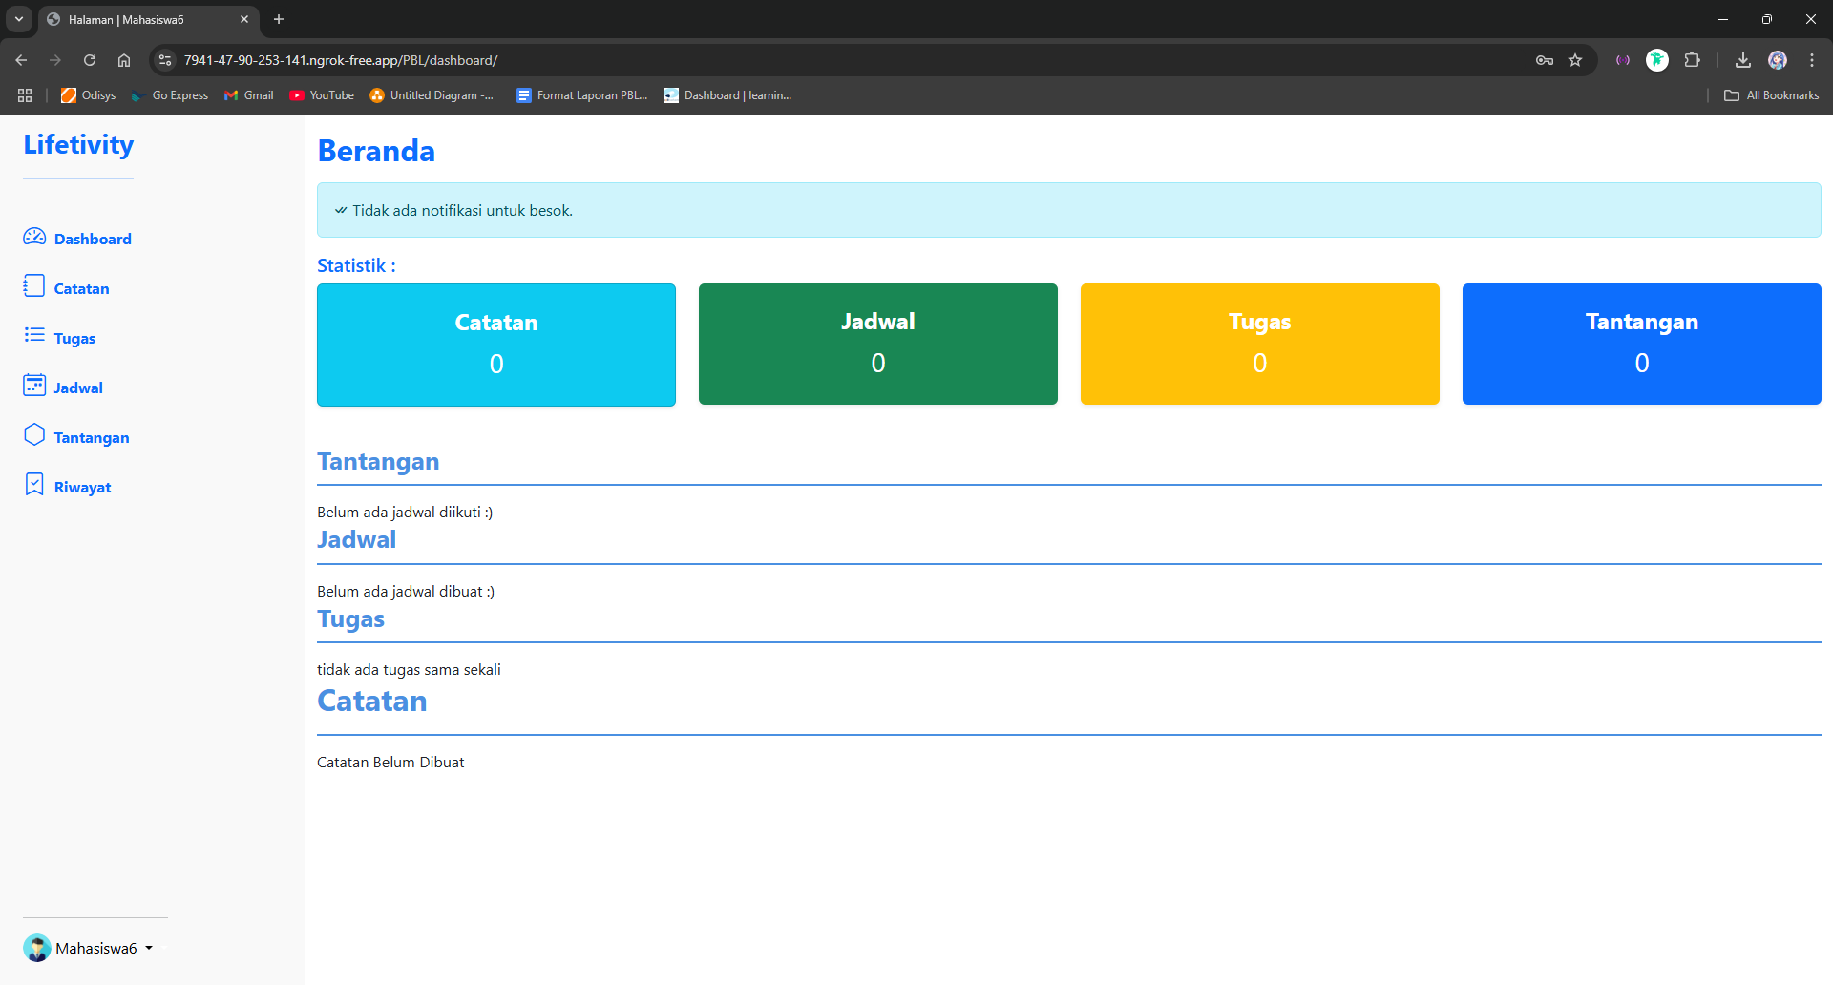
Task: Open the browser Extensions puzzle icon
Action: point(1692,60)
